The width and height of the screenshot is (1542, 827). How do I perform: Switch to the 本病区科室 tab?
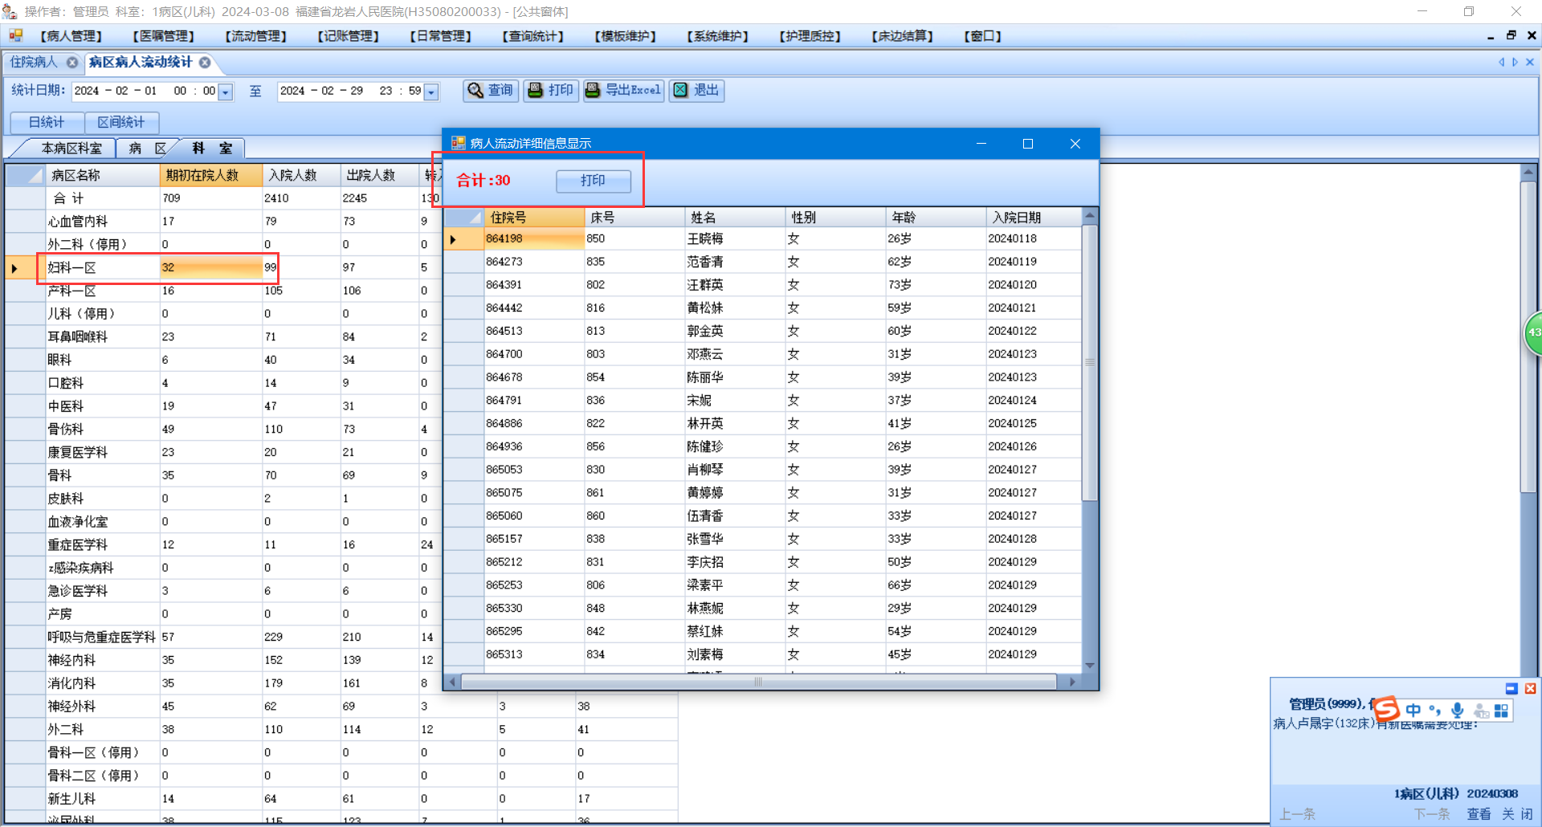71,149
